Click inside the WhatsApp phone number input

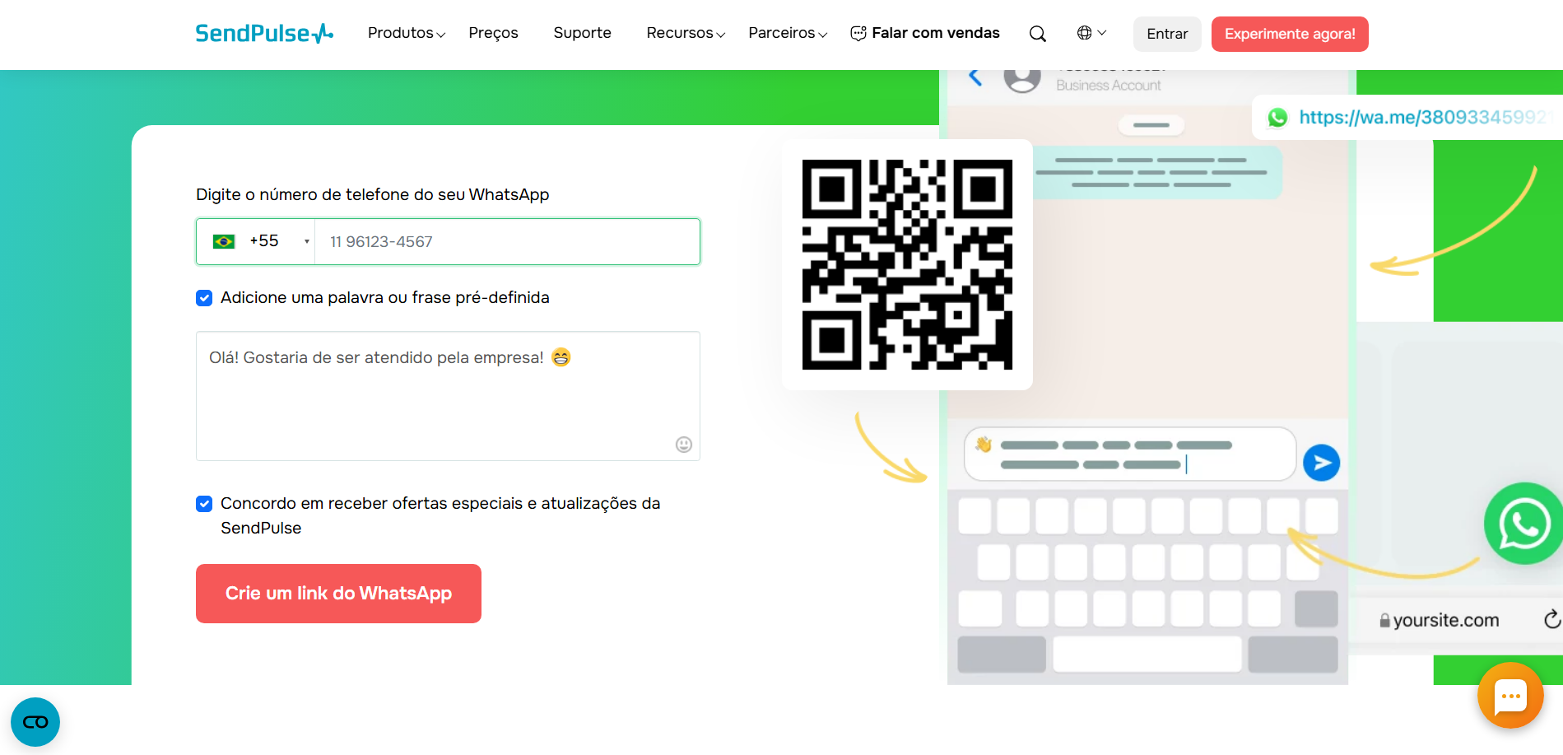[x=507, y=241]
